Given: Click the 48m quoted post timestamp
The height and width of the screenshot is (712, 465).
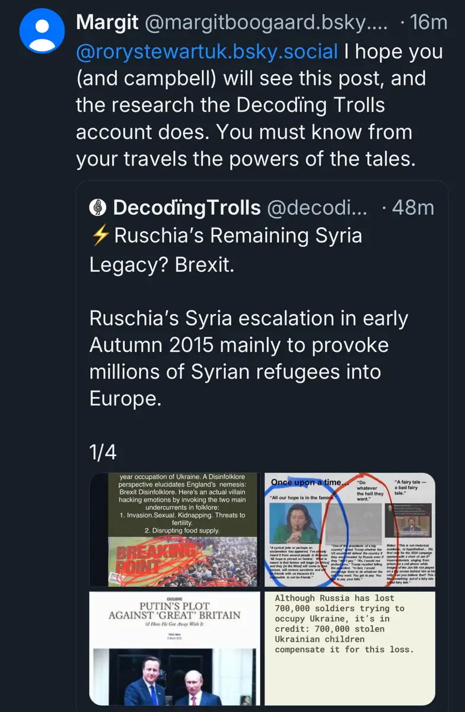Looking at the screenshot, I should [413, 208].
